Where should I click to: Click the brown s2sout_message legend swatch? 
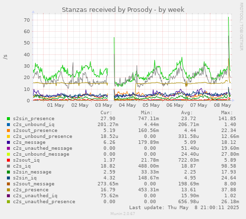8,184
